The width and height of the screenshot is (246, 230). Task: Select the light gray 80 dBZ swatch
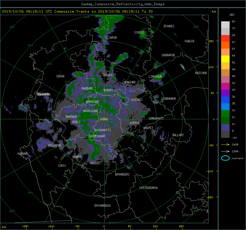click(x=225, y=25)
